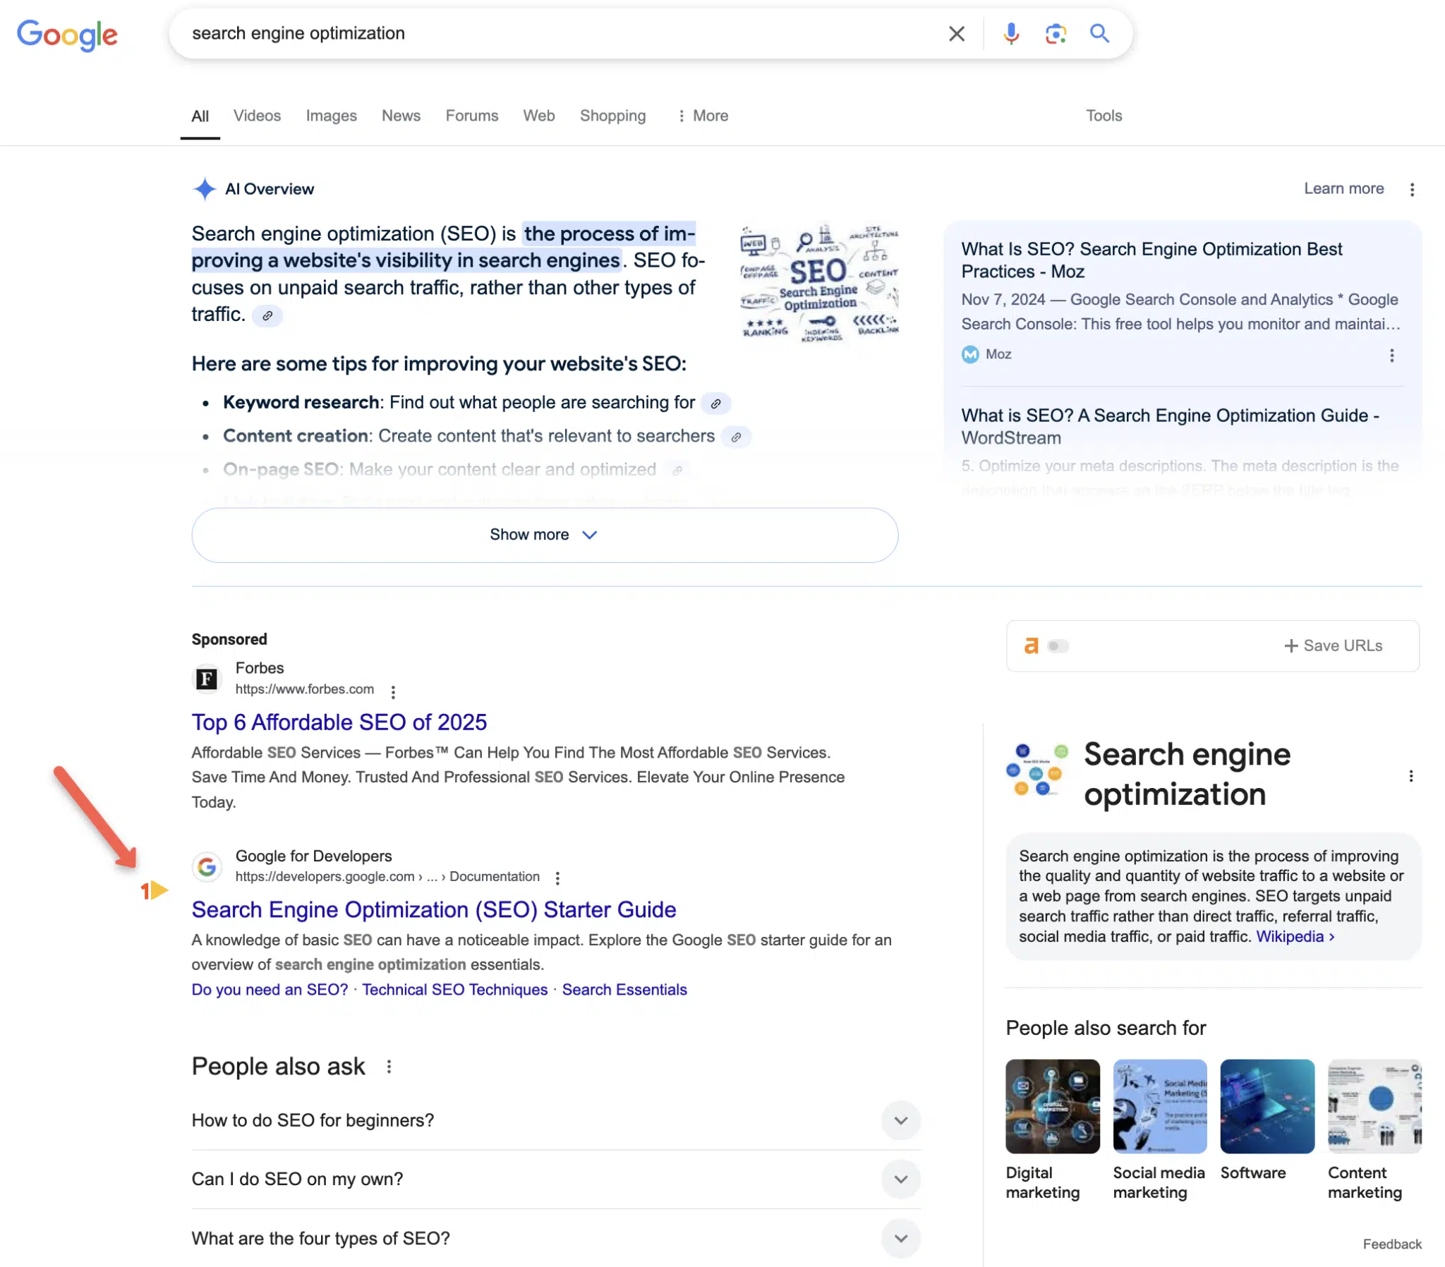Select the Videos tab
The width and height of the screenshot is (1445, 1267).
[x=255, y=116]
